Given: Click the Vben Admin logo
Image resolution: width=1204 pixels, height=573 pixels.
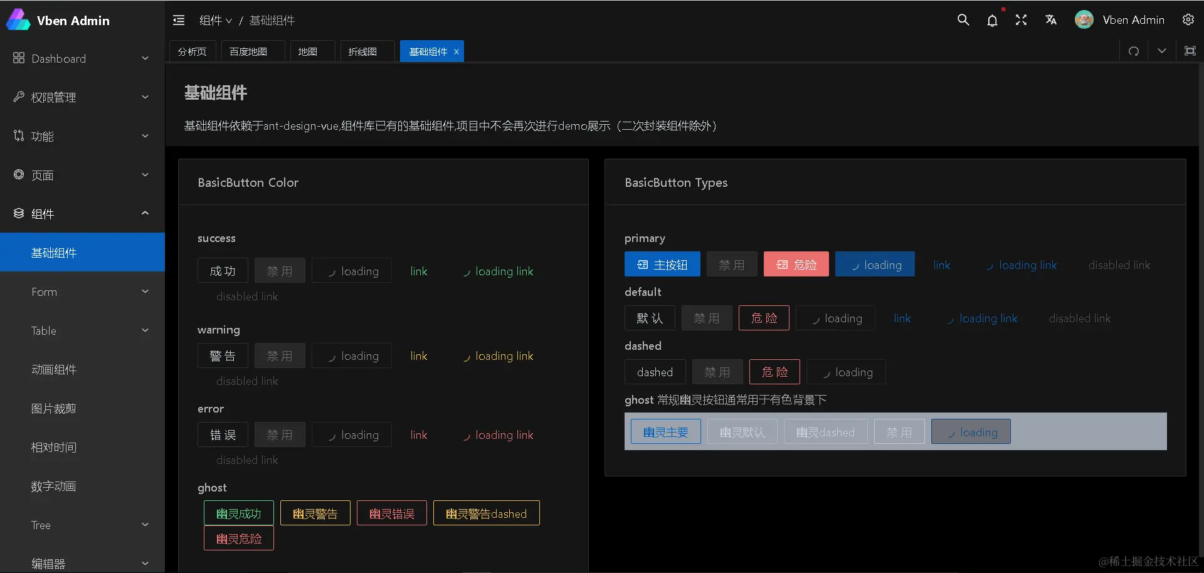Looking at the screenshot, I should [18, 20].
